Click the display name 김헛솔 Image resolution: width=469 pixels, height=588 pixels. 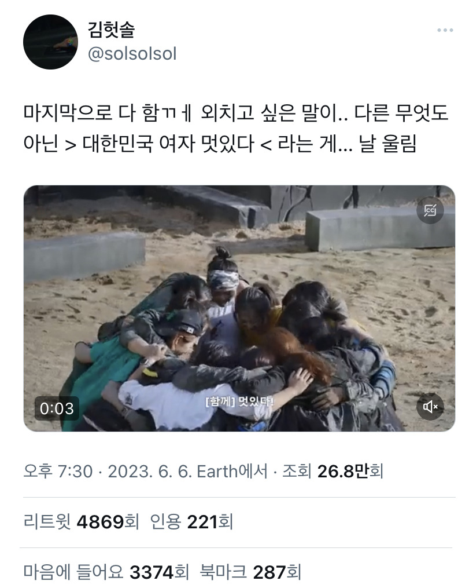pos(111,30)
